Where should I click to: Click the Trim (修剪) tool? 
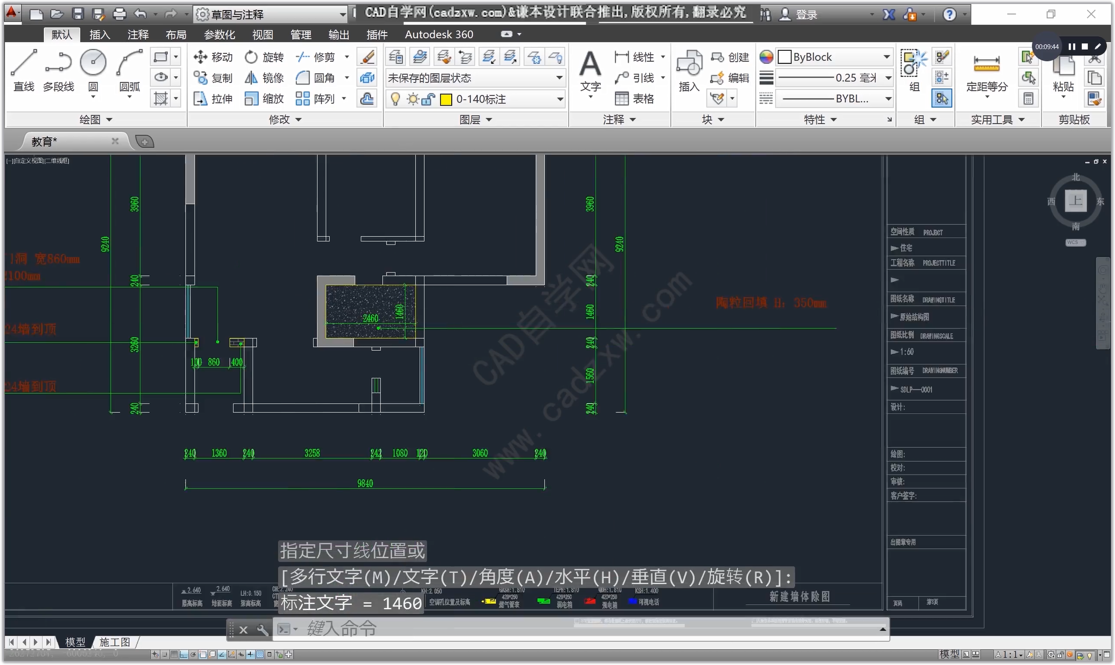[x=316, y=57]
